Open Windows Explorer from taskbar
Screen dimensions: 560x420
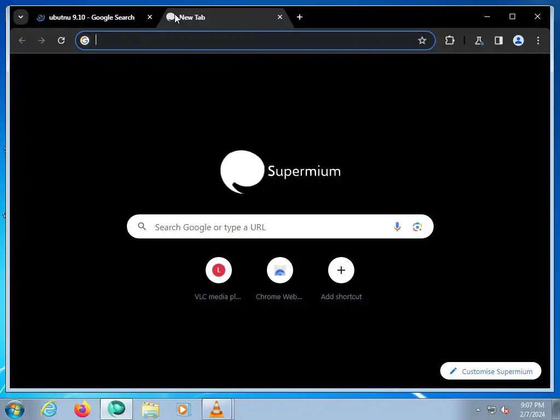pos(150,409)
